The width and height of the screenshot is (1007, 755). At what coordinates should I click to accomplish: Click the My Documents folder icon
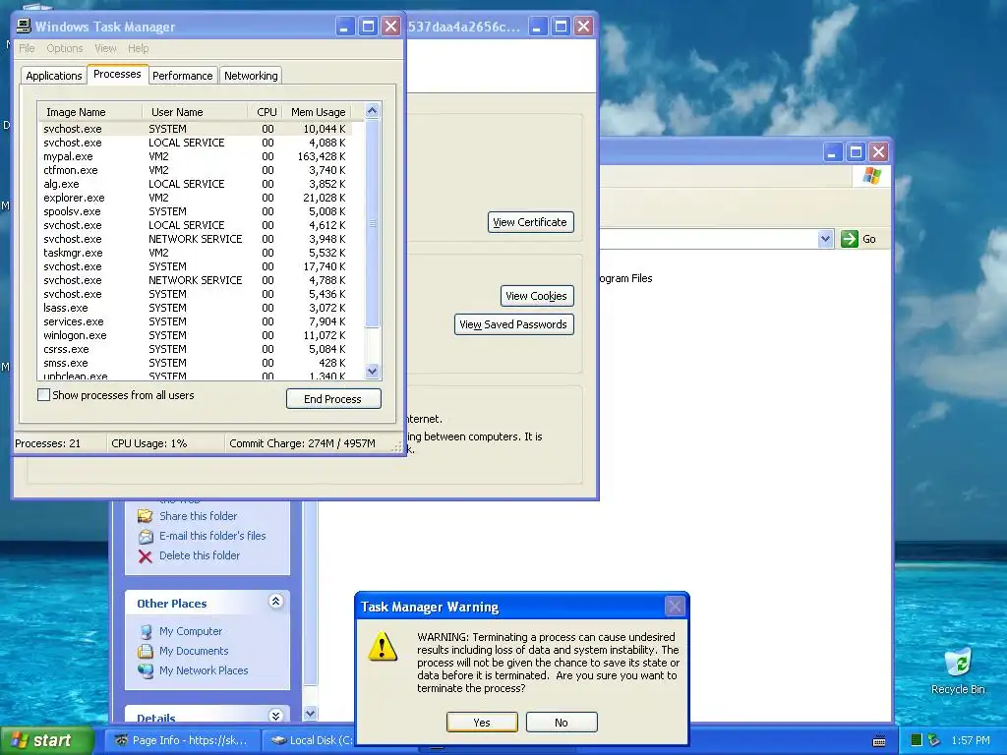coord(146,651)
